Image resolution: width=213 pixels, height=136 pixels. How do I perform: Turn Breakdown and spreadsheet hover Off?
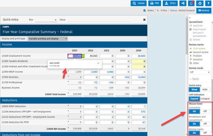[x=205, y=124]
